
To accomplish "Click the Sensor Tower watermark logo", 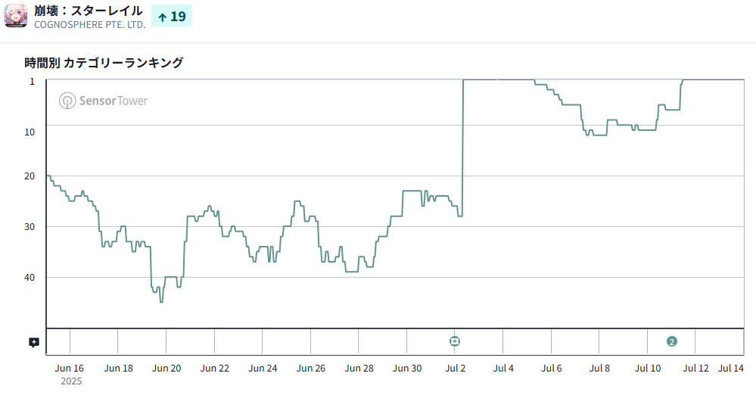I will [104, 101].
